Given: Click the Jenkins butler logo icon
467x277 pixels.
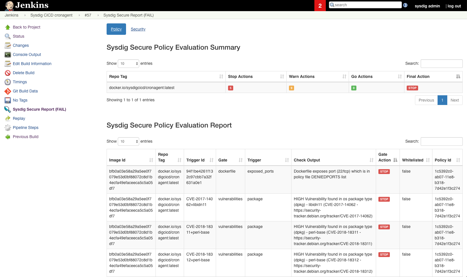Looking at the screenshot, I should [x=9, y=5].
